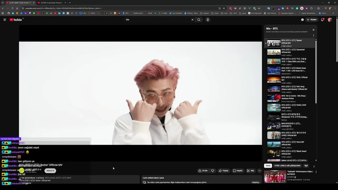Open the browser extensions puzzle icon
The image size is (338, 190).
point(311,8)
